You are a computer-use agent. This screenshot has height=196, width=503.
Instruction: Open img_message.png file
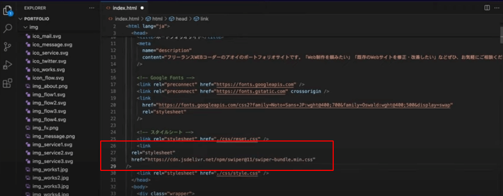coord(54,136)
